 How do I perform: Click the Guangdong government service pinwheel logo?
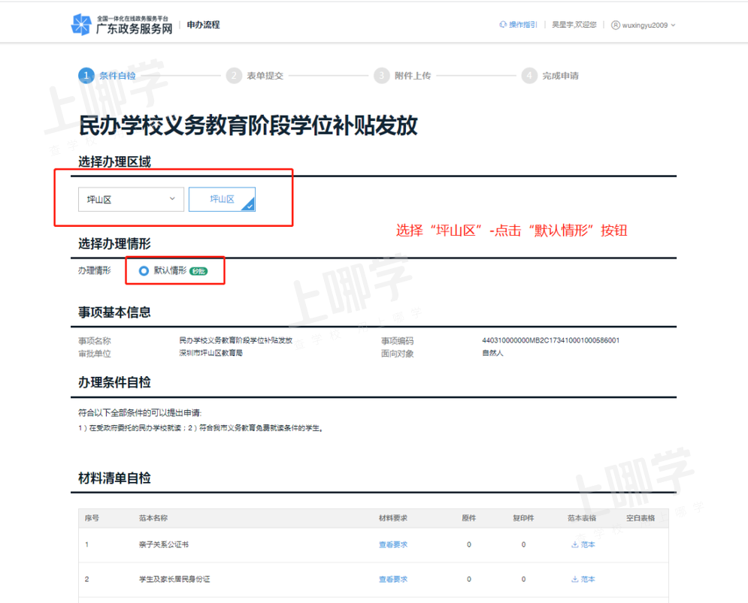coord(80,24)
